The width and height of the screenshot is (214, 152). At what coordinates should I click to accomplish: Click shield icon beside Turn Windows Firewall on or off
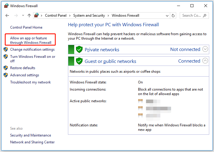pos(6,57)
